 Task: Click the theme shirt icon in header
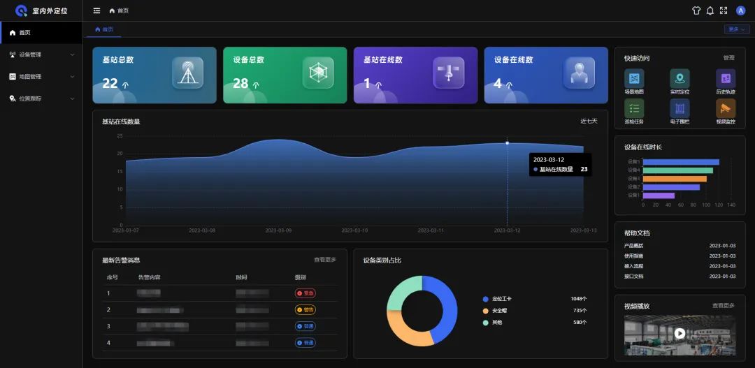[696, 10]
